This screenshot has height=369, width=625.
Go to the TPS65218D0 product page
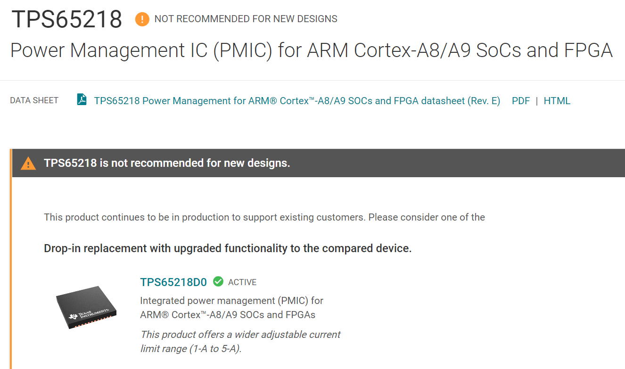point(173,282)
